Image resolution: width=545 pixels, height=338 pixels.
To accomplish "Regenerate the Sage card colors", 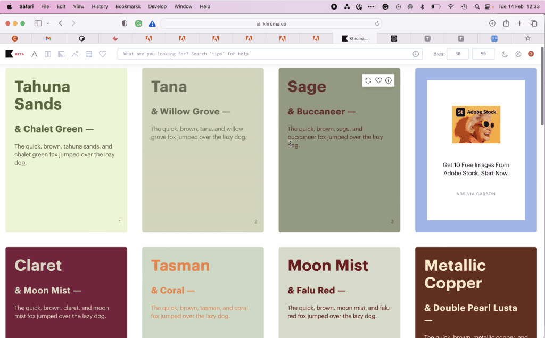I will point(368,80).
